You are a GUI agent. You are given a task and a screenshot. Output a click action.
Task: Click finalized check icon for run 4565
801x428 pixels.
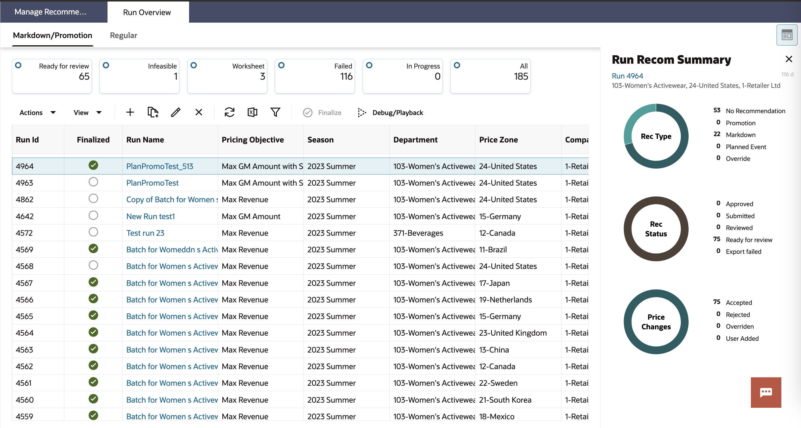tap(93, 315)
